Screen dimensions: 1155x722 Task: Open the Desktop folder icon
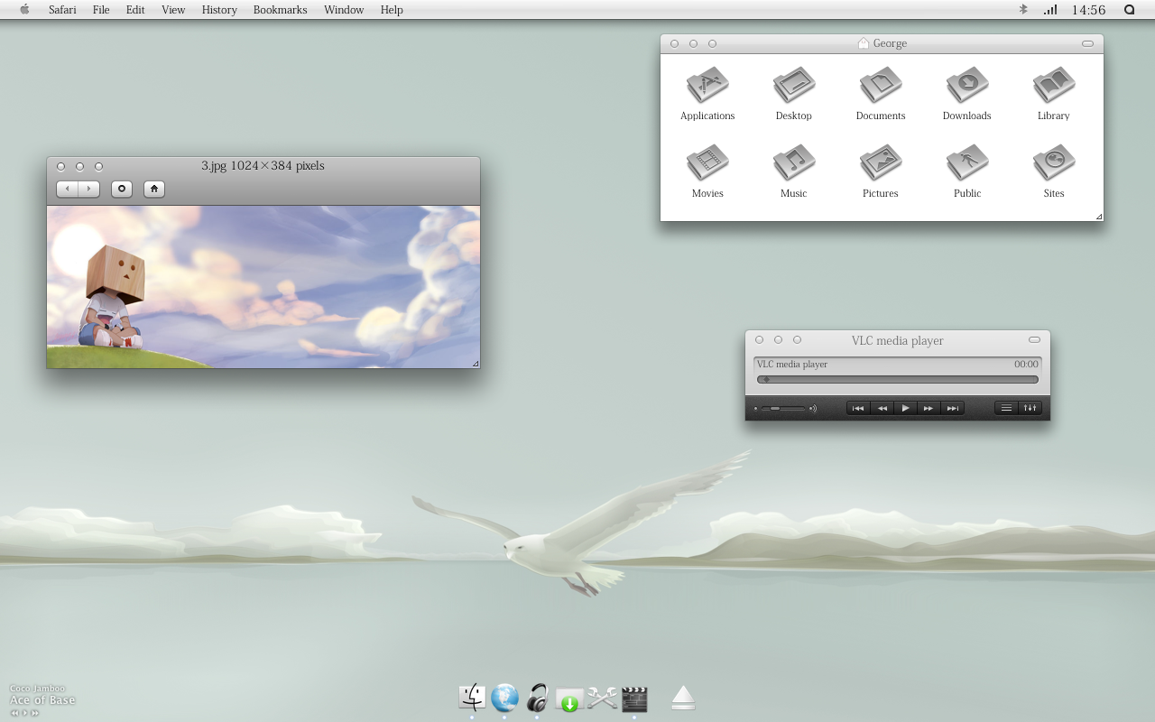point(794,87)
